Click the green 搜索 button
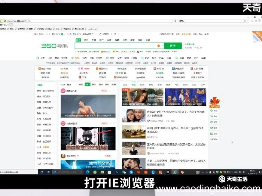 pos(173,46)
